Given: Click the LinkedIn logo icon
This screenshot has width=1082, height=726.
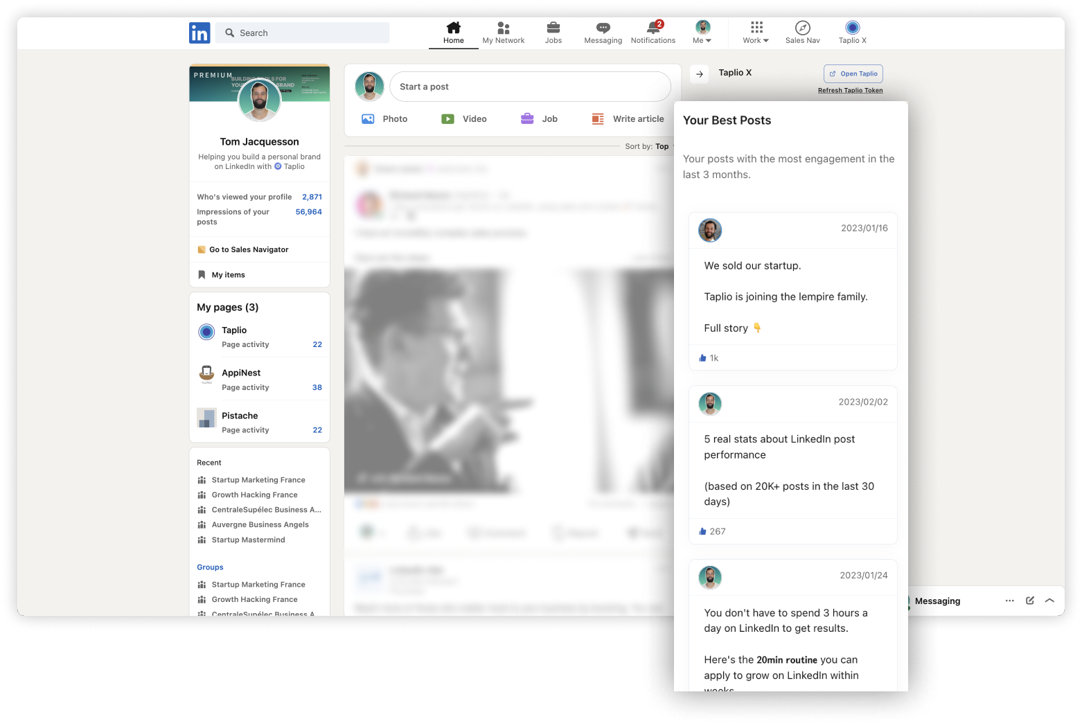Looking at the screenshot, I should 199,33.
